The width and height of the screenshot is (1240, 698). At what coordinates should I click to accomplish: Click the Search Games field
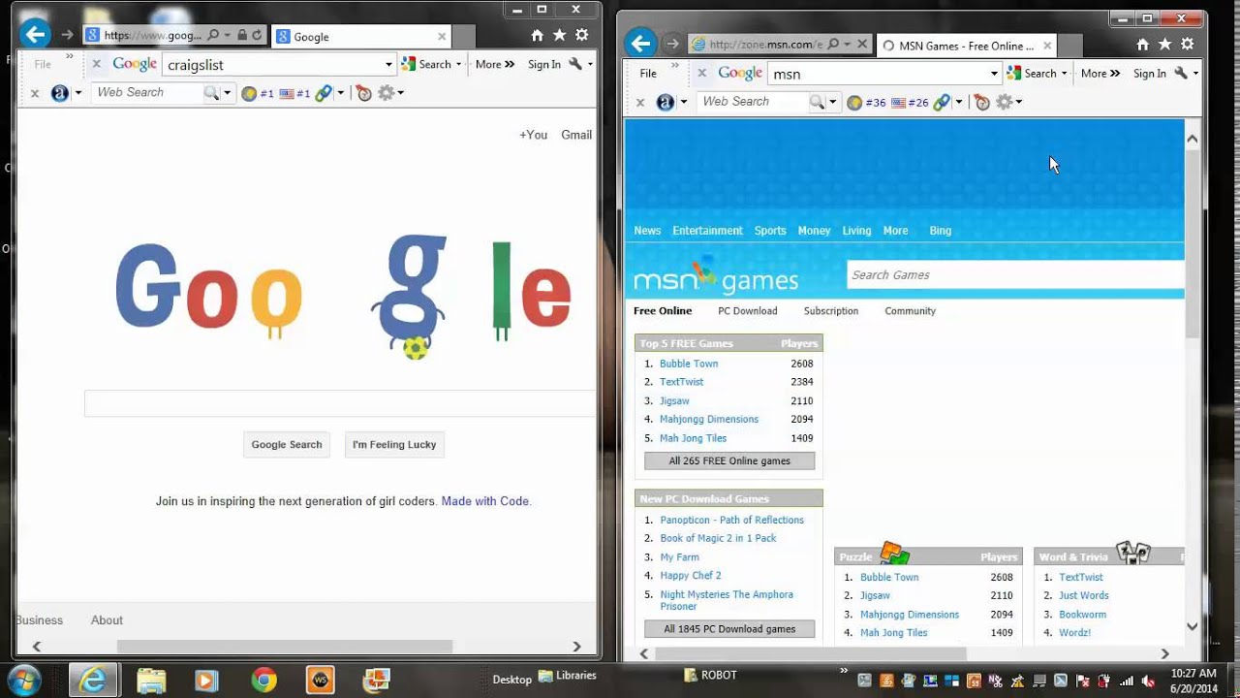click(x=1015, y=275)
